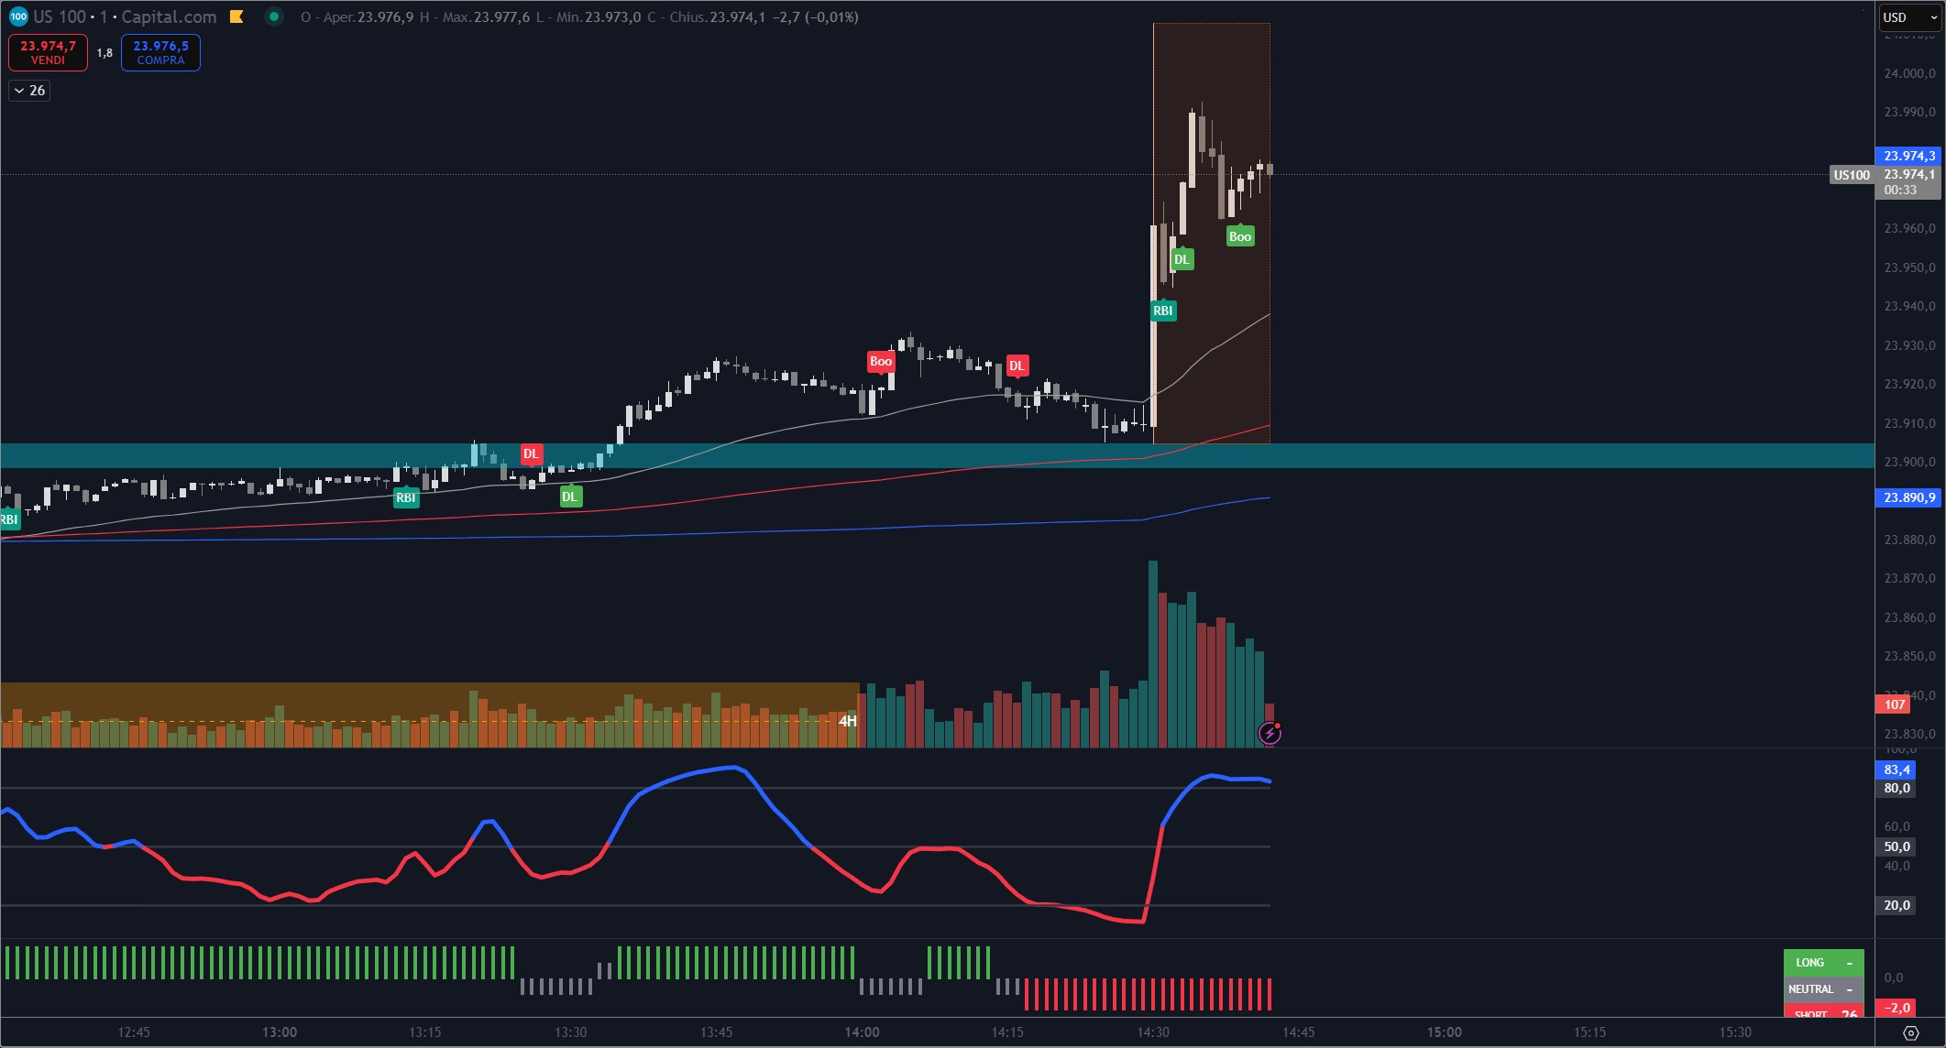Click the green Boo signal label
Image resolution: width=1946 pixels, height=1048 pixels.
point(1239,236)
